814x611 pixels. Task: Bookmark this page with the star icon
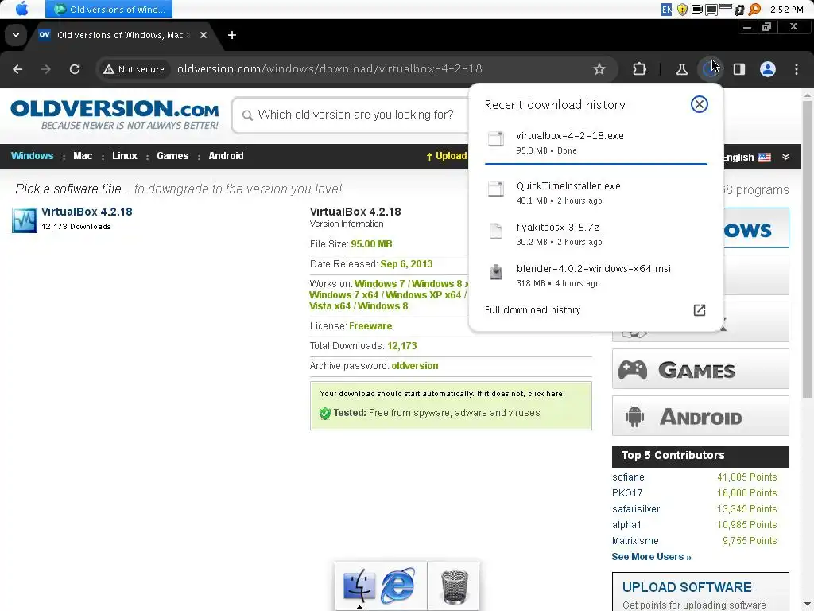tap(599, 69)
